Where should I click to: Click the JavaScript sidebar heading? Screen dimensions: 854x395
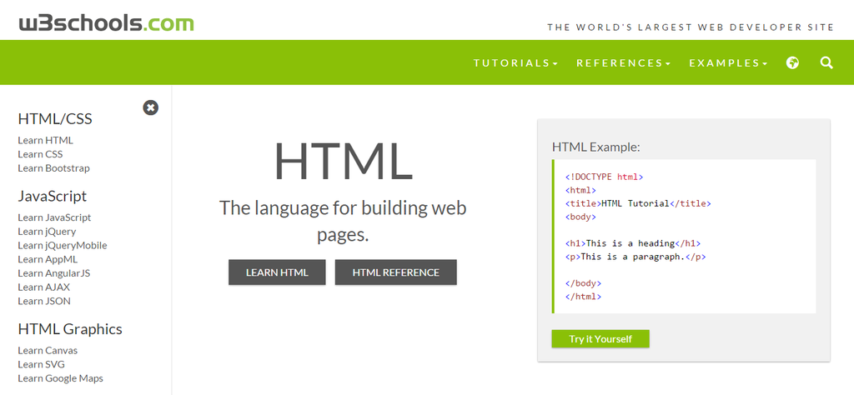click(53, 196)
